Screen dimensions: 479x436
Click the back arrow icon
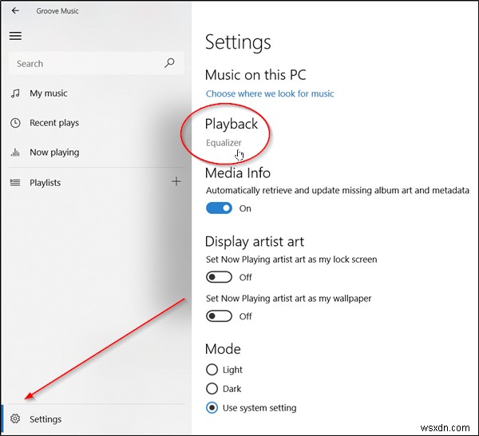pos(15,11)
